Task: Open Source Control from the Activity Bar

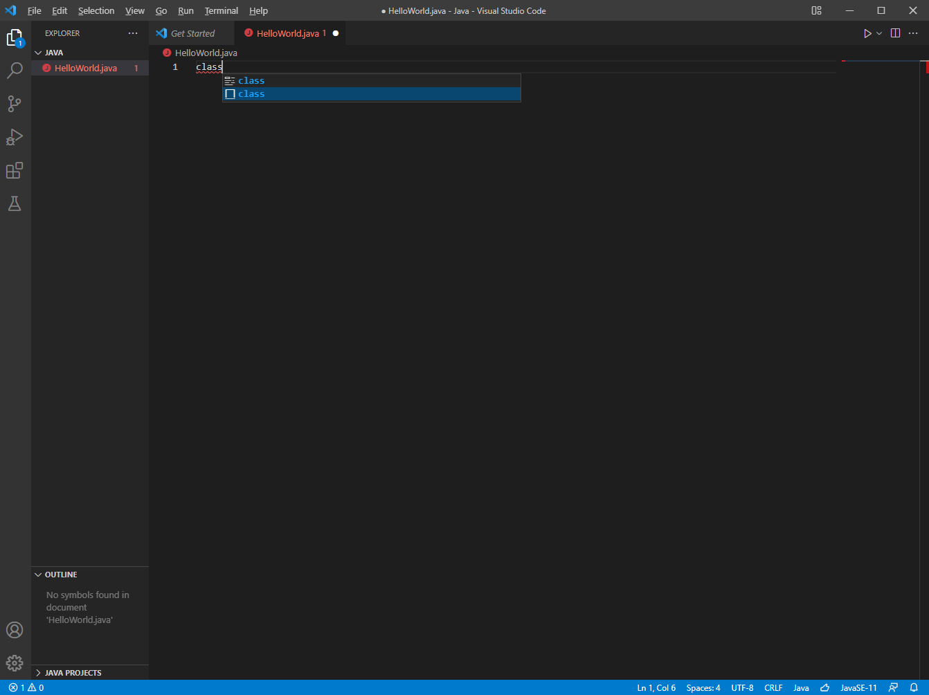Action: point(15,103)
